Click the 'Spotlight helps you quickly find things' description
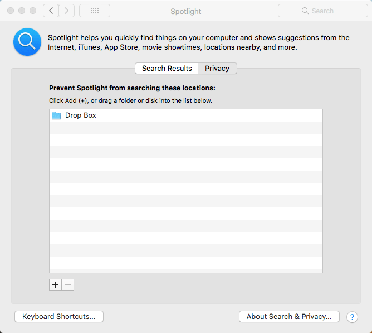Screen dimensions: 372x333 click(199, 42)
